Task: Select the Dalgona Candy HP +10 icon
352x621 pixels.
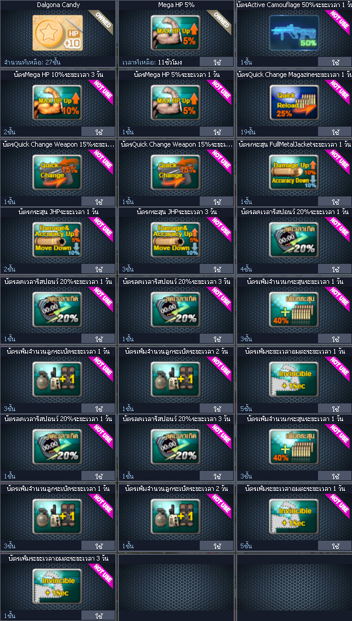Action: coord(58,33)
